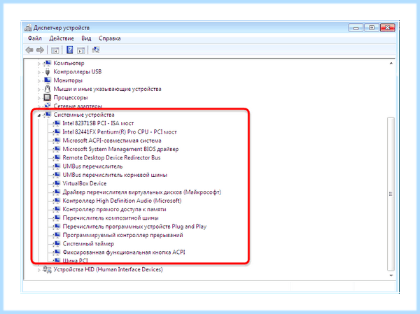Open the Вид menu

coord(86,38)
